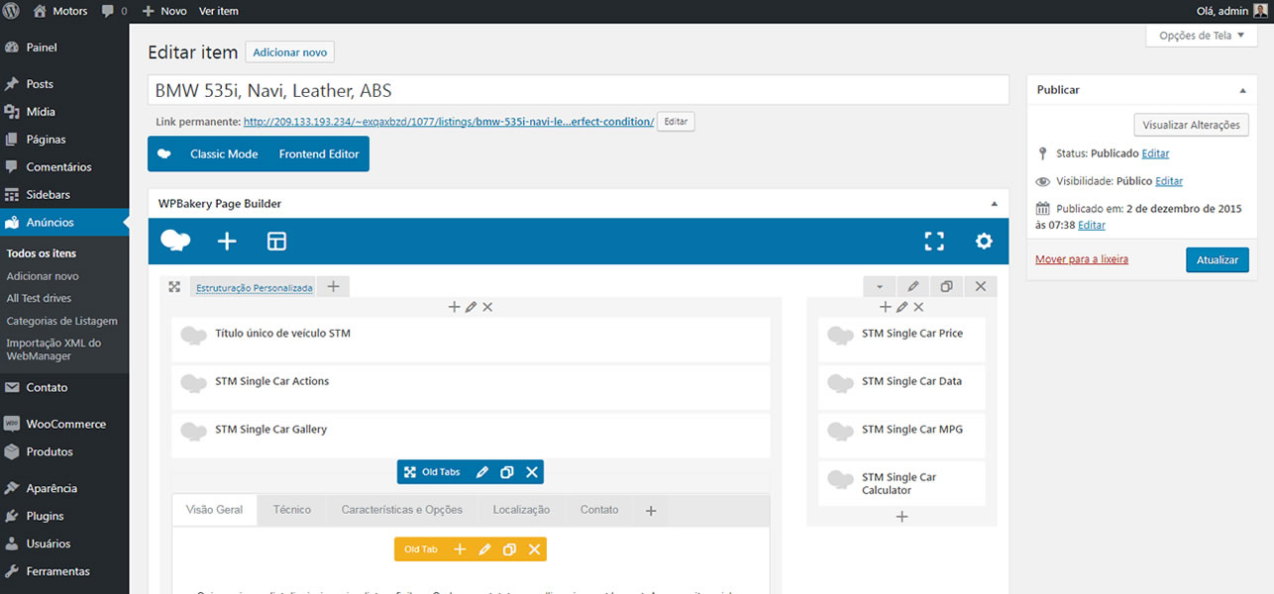Screen dimensions: 1274x594
Task: Click Ver item in admin bar
Action: click(219, 11)
